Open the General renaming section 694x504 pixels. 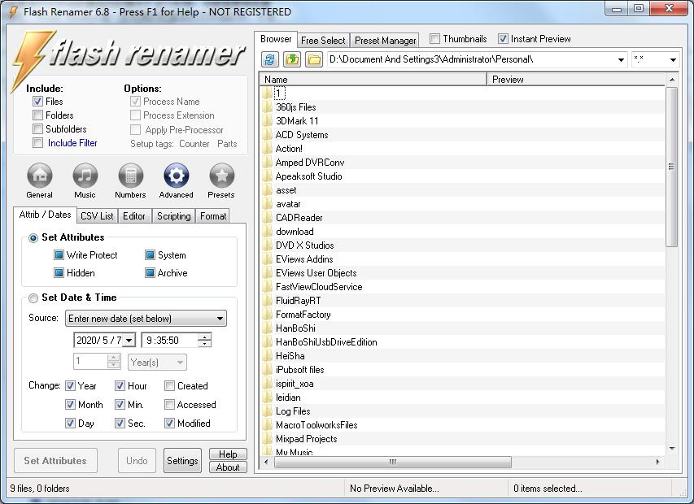(39, 176)
